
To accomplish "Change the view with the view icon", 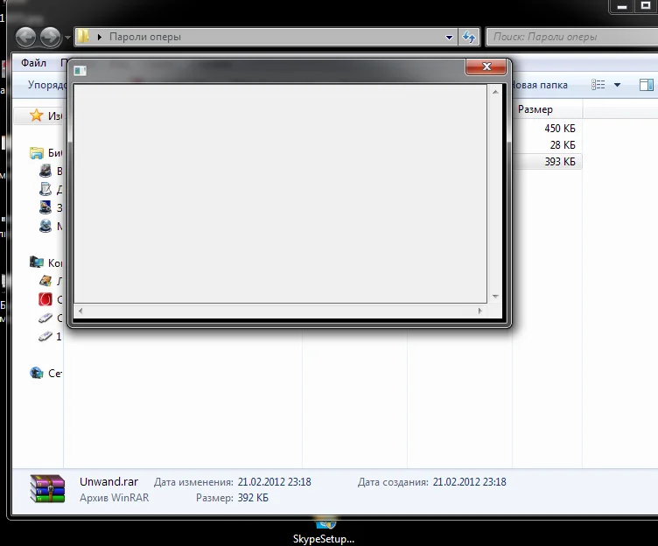I will [x=598, y=85].
